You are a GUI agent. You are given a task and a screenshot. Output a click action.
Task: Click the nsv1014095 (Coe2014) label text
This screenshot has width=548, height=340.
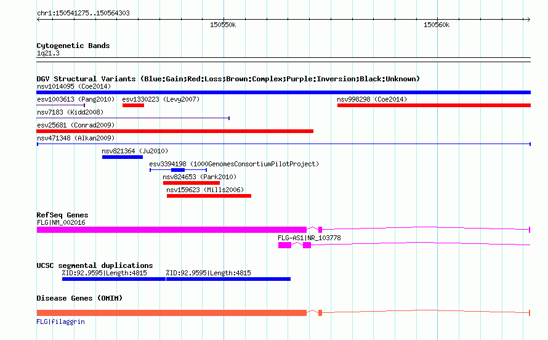click(74, 86)
